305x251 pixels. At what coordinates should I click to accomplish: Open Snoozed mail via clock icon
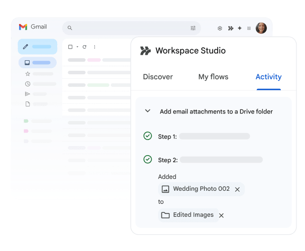[x=28, y=84]
